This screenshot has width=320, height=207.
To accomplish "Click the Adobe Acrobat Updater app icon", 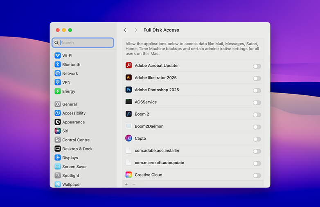I will [128, 65].
